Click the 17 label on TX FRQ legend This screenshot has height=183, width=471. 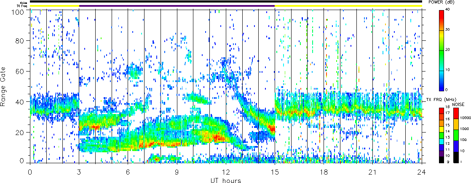447,113
